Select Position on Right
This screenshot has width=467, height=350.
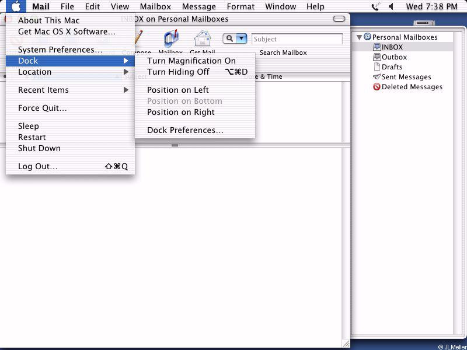tap(195, 112)
